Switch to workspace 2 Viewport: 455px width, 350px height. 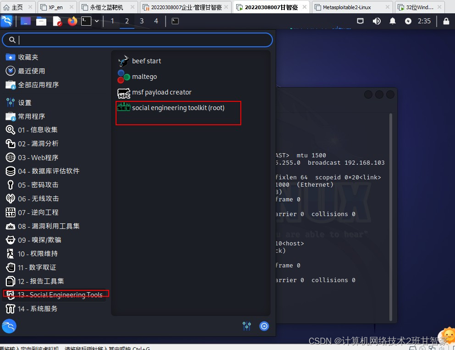(127, 21)
